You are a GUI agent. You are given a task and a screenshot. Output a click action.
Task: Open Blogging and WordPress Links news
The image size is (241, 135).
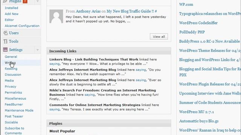(210, 60)
